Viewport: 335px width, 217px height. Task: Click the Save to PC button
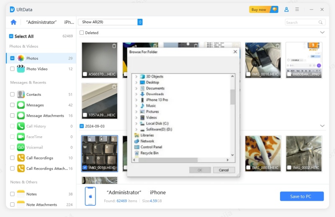point(301,197)
